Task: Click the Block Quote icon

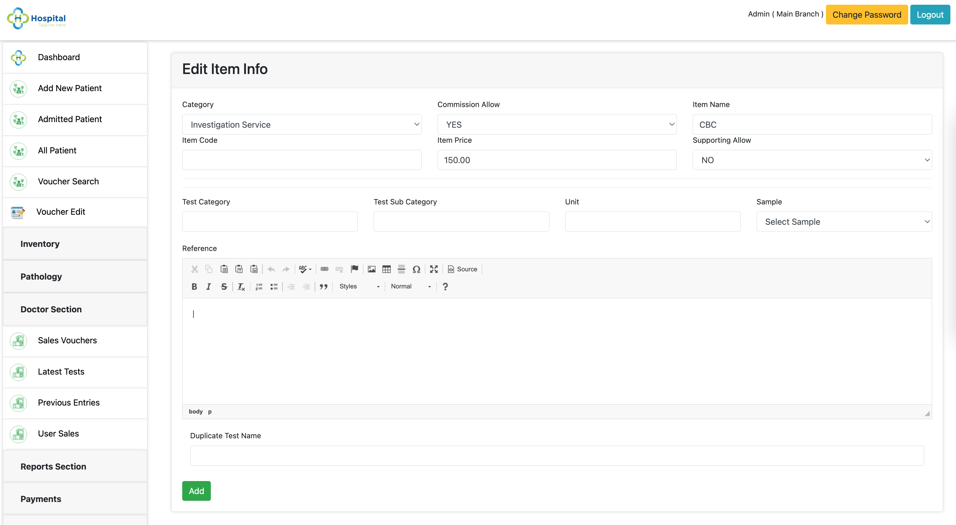Action: [323, 287]
